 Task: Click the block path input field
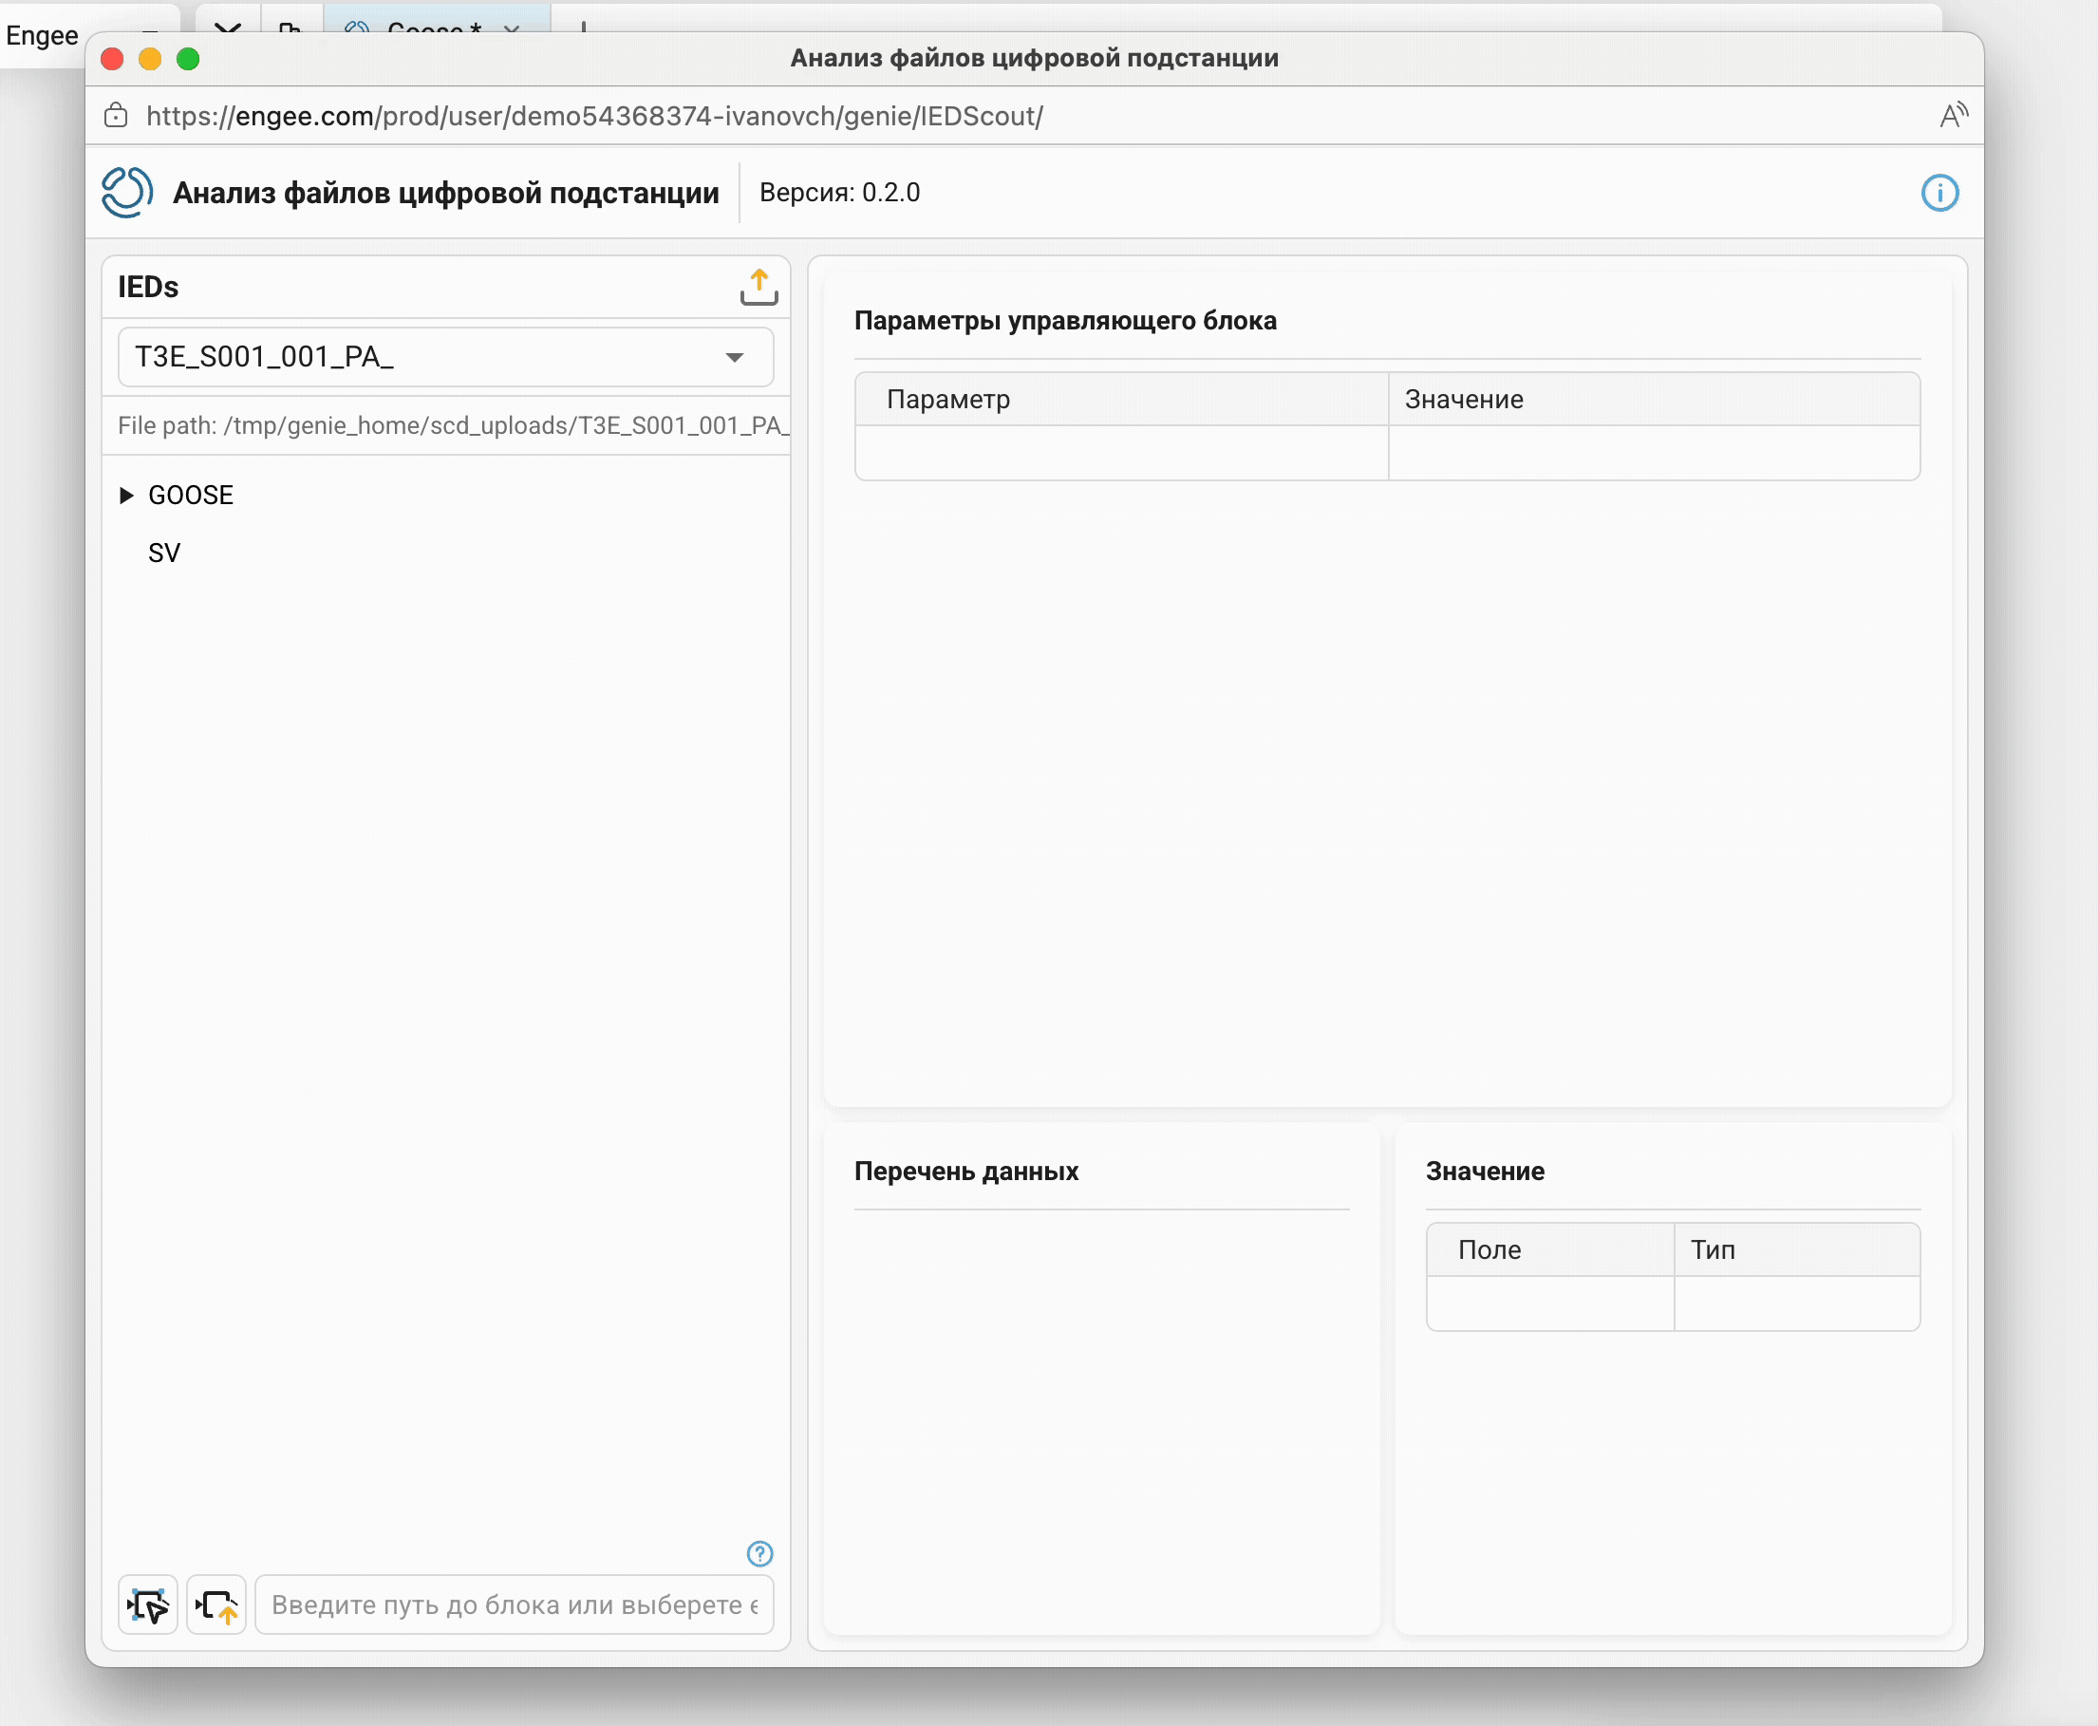click(x=515, y=1604)
